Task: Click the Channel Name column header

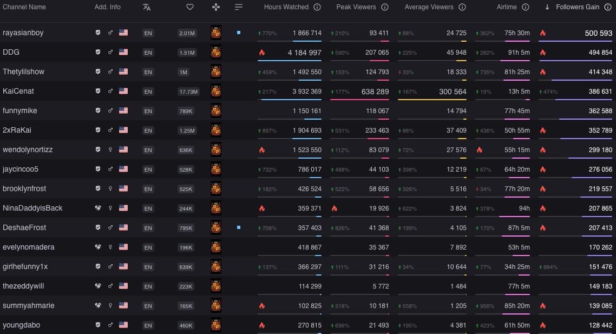Action: 24,7
